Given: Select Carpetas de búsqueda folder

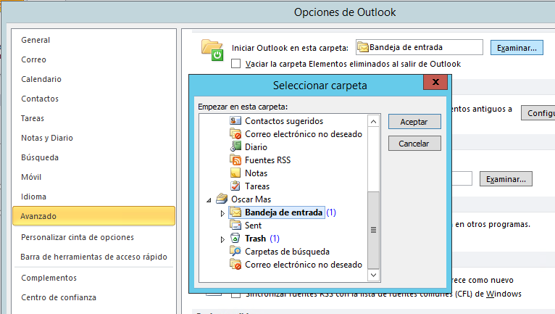Looking at the screenshot, I should (x=287, y=251).
